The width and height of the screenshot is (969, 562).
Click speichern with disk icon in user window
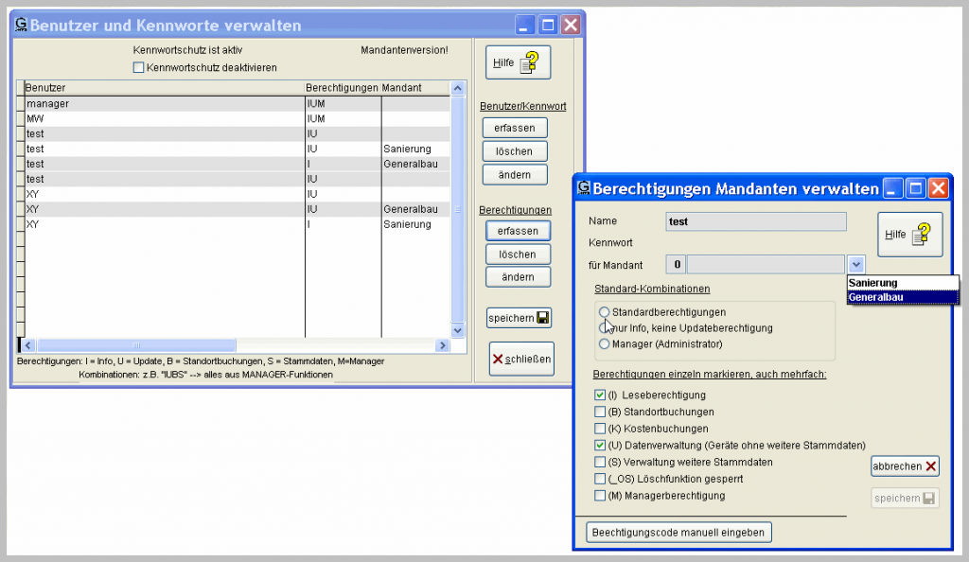click(x=519, y=318)
